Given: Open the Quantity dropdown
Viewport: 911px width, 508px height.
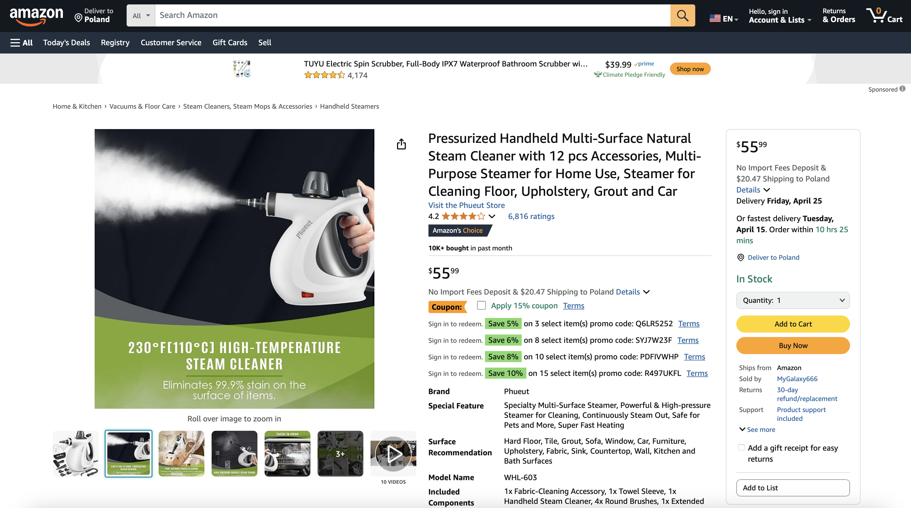Looking at the screenshot, I should tap(793, 300).
